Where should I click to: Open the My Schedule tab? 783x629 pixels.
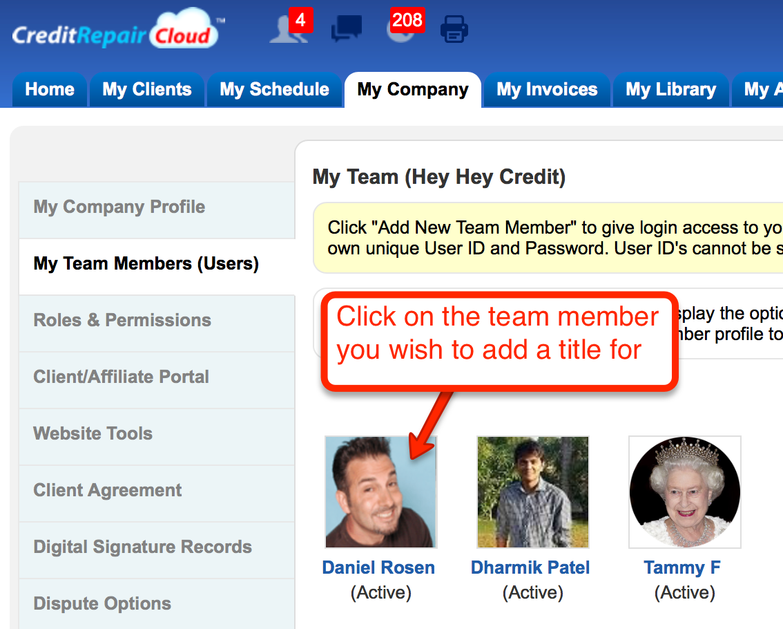pos(274,89)
